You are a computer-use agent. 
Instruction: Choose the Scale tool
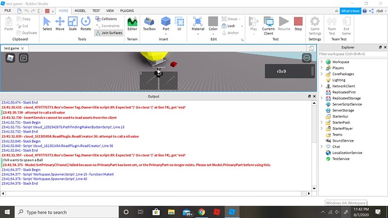tap(73, 24)
